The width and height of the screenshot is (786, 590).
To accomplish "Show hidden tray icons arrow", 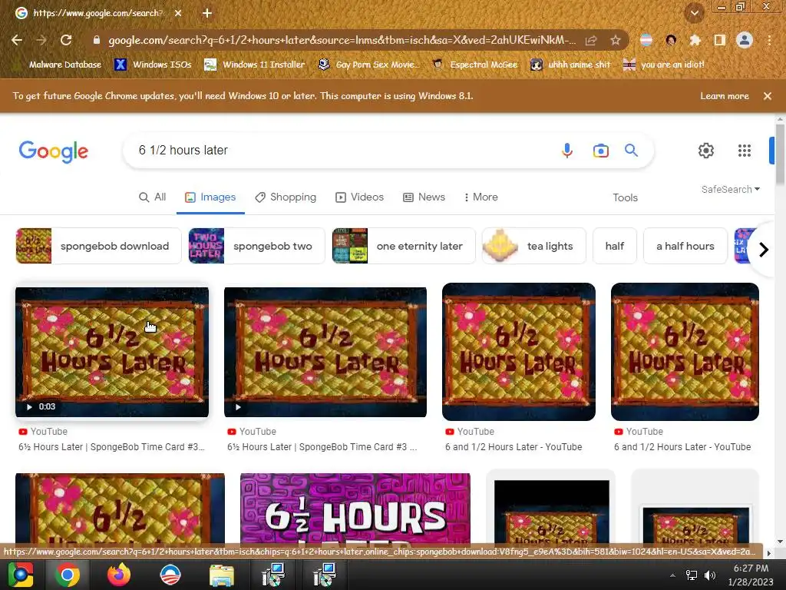I will (x=672, y=575).
